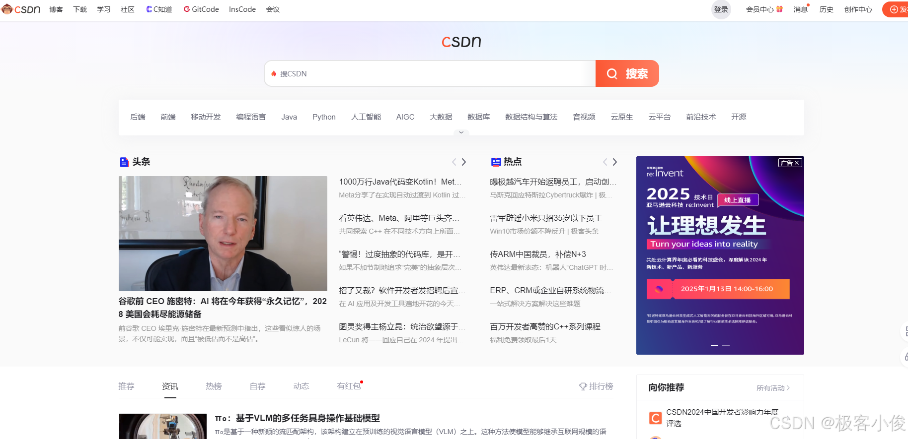Click the 会员中心 gift icon
This screenshot has width=908, height=439.
(x=779, y=9)
